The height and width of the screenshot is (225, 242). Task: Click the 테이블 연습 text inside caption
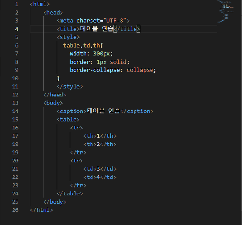(x=104, y=111)
